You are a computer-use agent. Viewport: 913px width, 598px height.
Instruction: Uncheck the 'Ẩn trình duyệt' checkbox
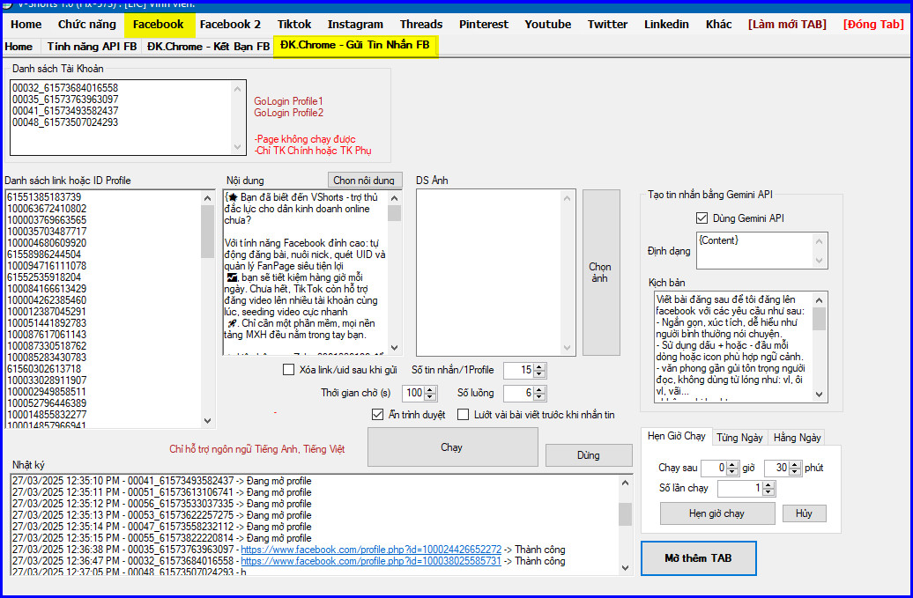pos(378,414)
